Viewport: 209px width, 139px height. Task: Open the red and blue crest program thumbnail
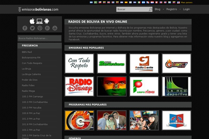click(x=177, y=120)
